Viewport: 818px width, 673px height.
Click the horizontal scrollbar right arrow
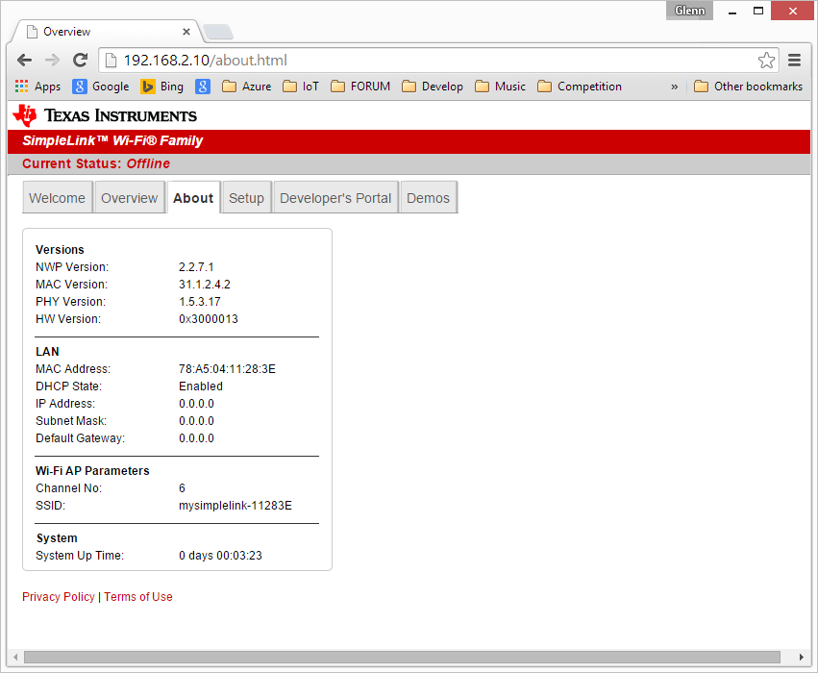tap(802, 657)
